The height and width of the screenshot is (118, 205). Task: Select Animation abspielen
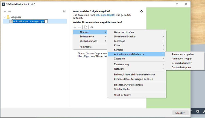point(184,54)
